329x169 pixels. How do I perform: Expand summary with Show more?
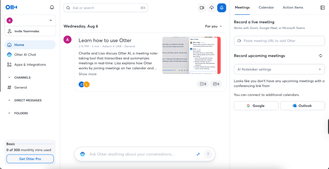(x=87, y=74)
